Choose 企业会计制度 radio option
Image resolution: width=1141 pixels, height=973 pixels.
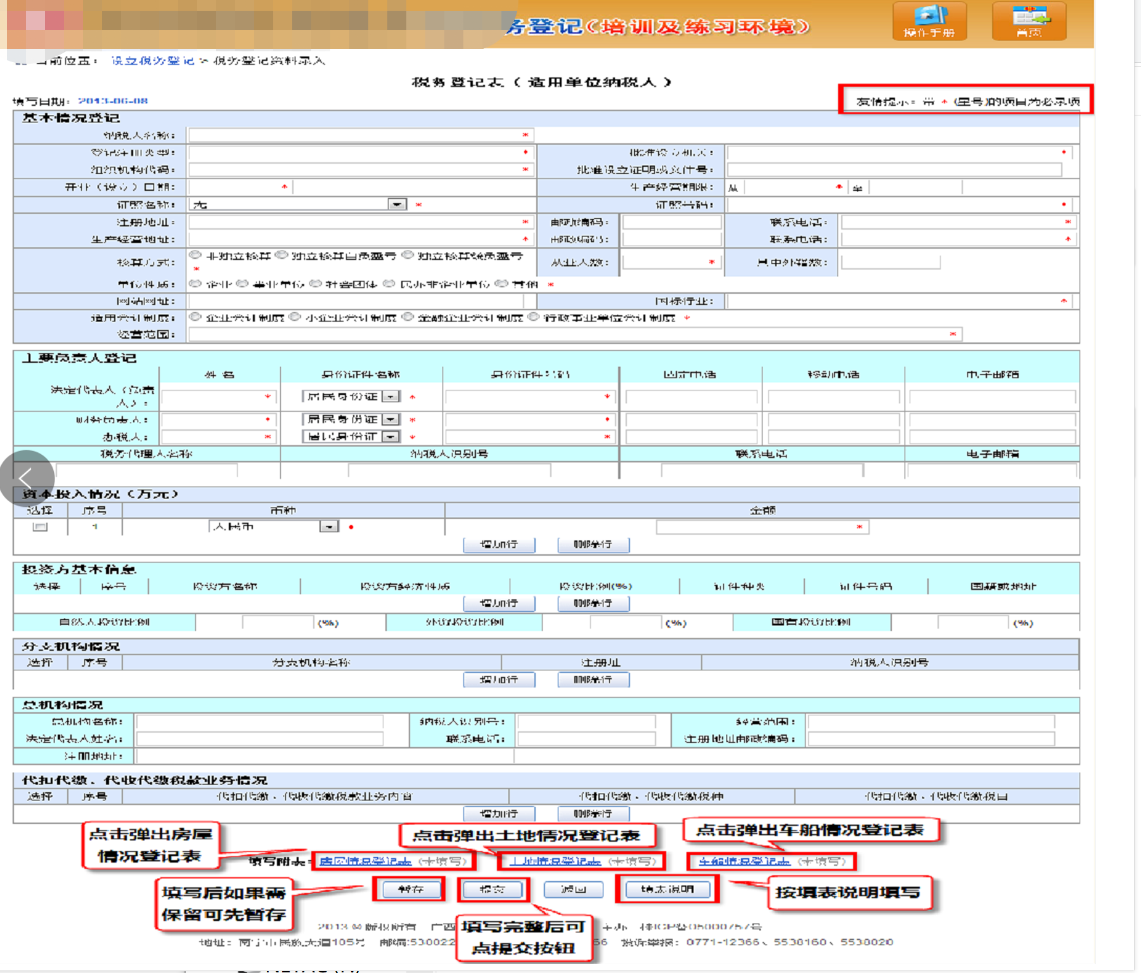coord(195,317)
